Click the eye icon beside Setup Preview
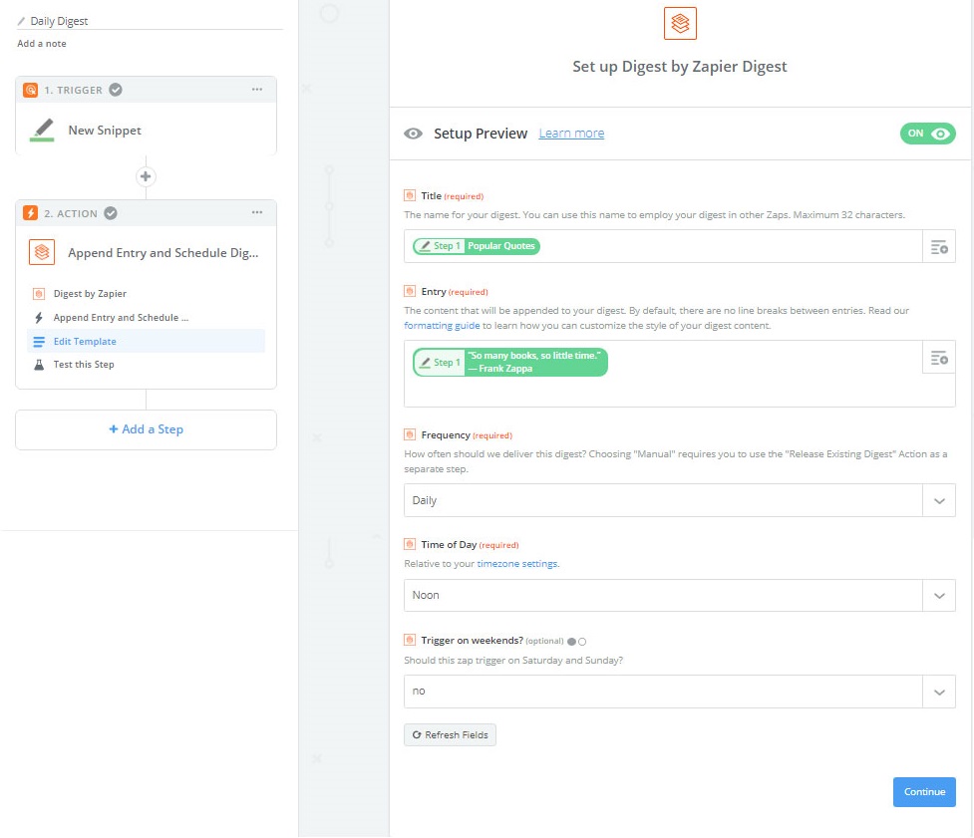Viewport: 974px width, 838px height. [x=413, y=134]
